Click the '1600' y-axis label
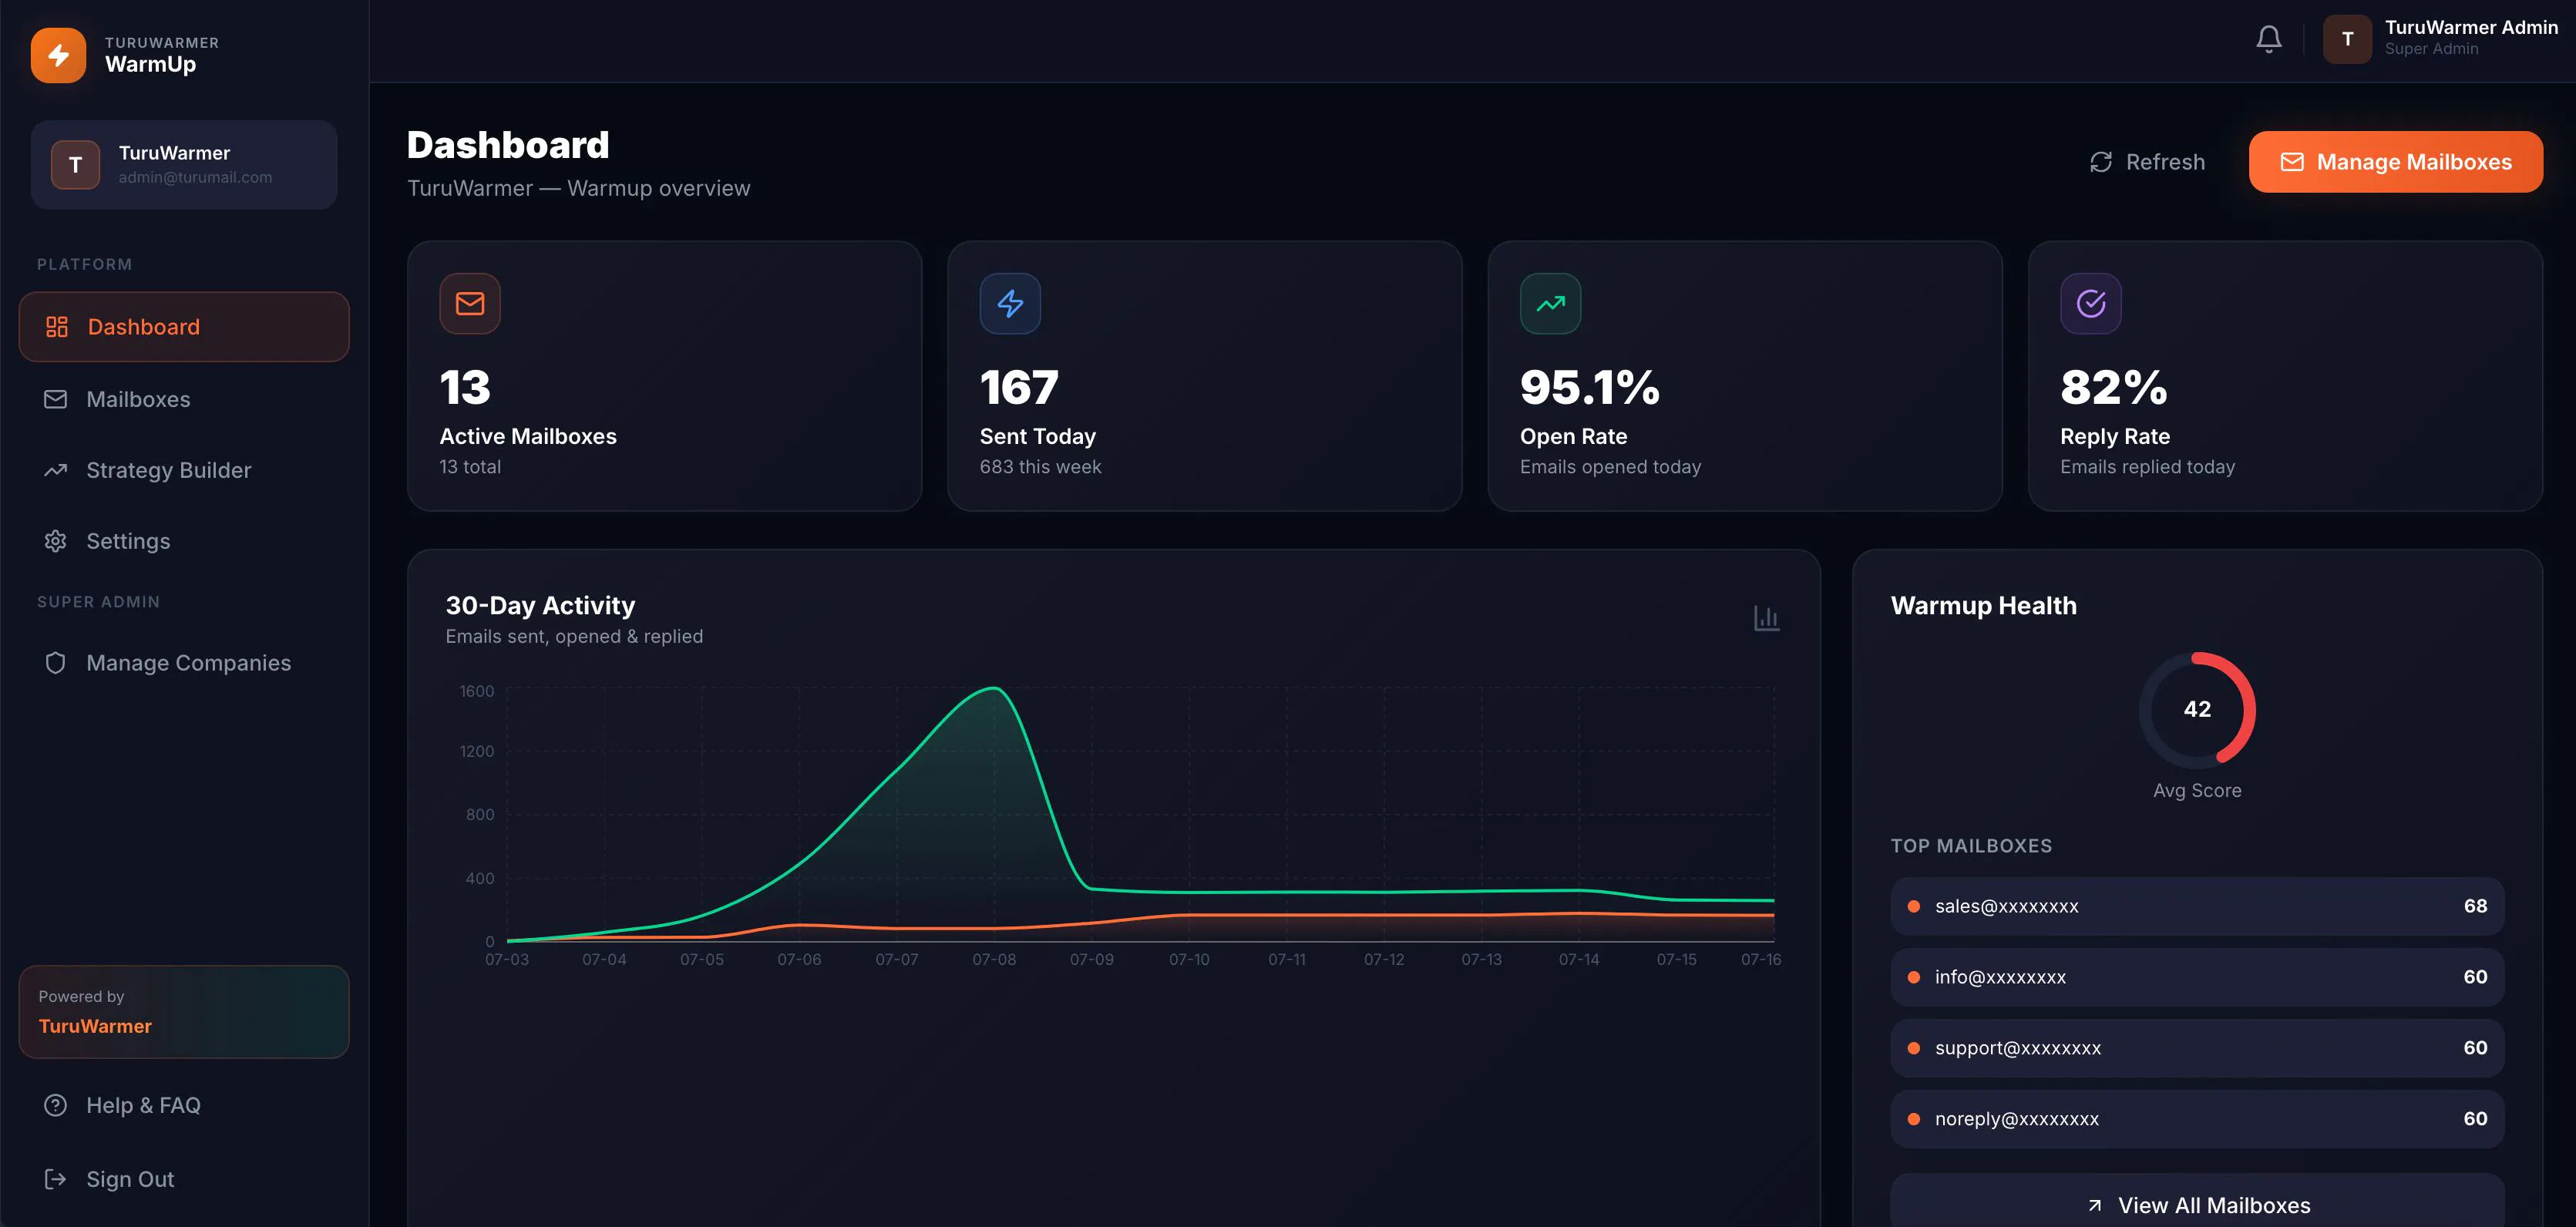The image size is (2576, 1227). point(476,691)
